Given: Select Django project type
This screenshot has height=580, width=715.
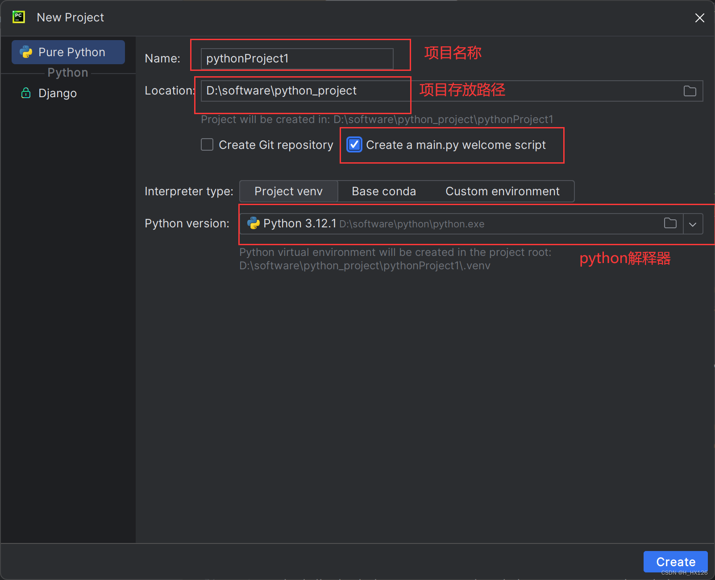Looking at the screenshot, I should pos(68,93).
